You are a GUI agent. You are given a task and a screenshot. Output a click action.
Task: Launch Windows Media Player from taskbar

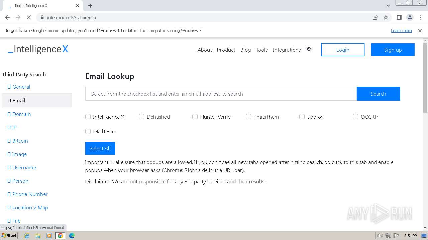point(49,236)
